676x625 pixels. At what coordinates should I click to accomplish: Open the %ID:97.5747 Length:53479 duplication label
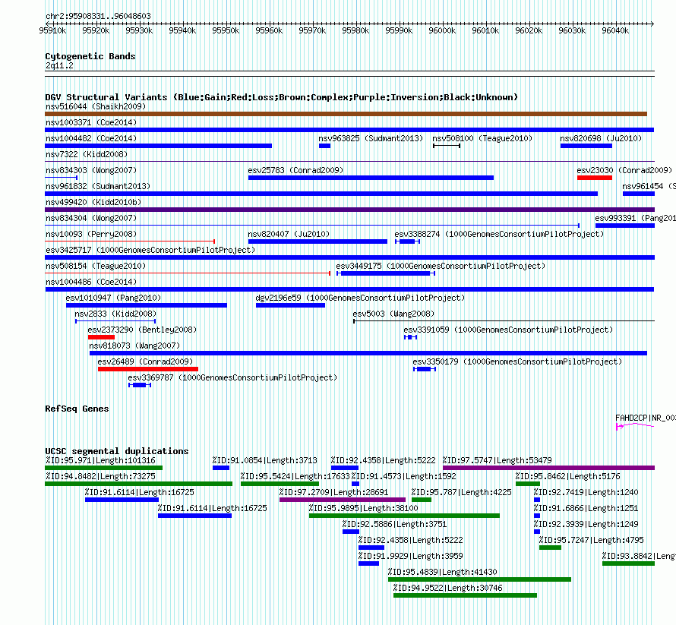tap(497, 460)
